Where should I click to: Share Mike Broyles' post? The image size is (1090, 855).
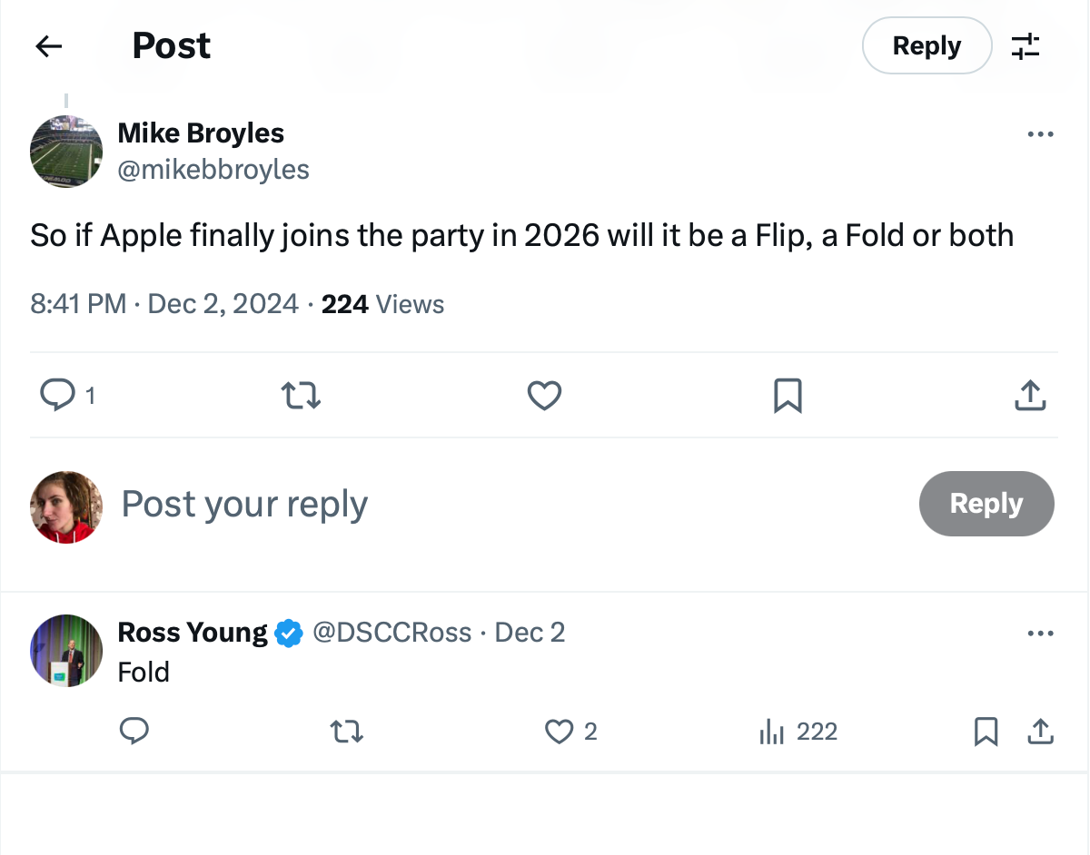[1029, 395]
